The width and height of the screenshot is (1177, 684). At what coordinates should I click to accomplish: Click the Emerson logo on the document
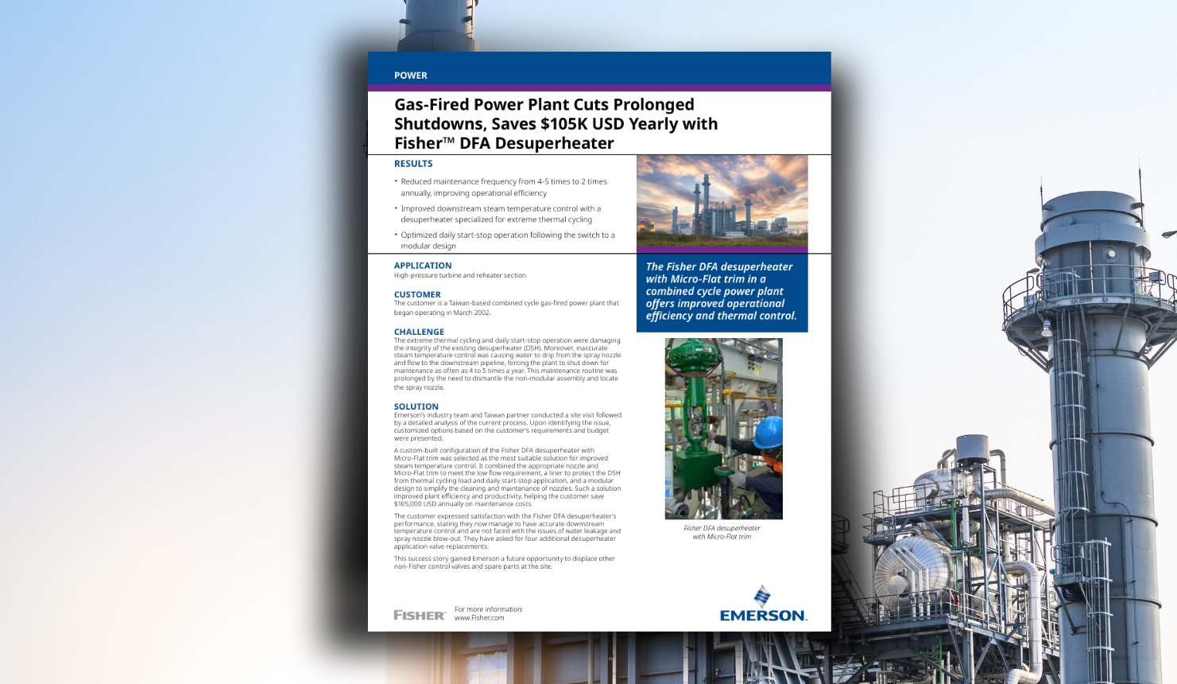tap(763, 604)
